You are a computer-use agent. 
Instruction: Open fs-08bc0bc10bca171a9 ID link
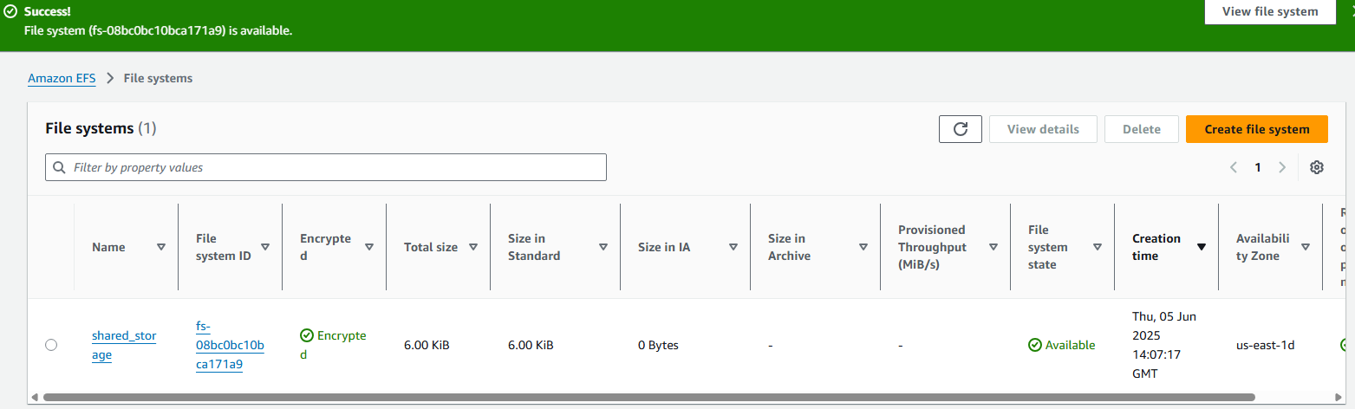click(230, 345)
